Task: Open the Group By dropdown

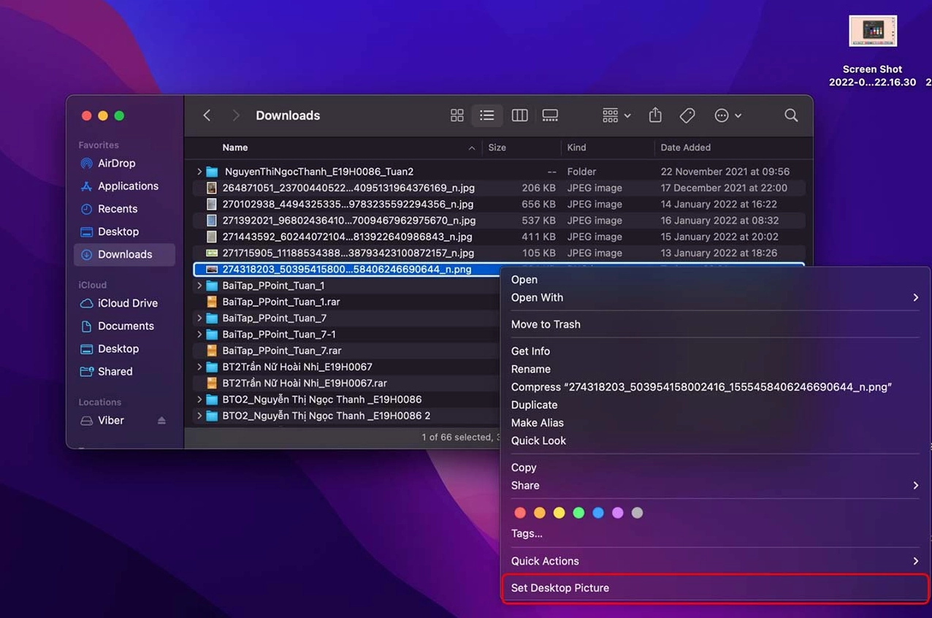Action: [x=616, y=115]
